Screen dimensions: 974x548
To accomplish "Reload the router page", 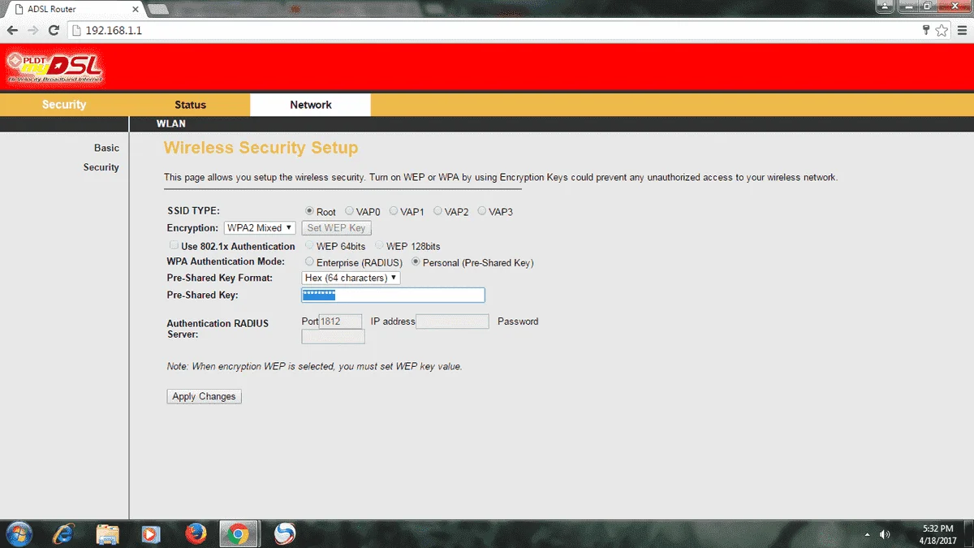I will [54, 30].
